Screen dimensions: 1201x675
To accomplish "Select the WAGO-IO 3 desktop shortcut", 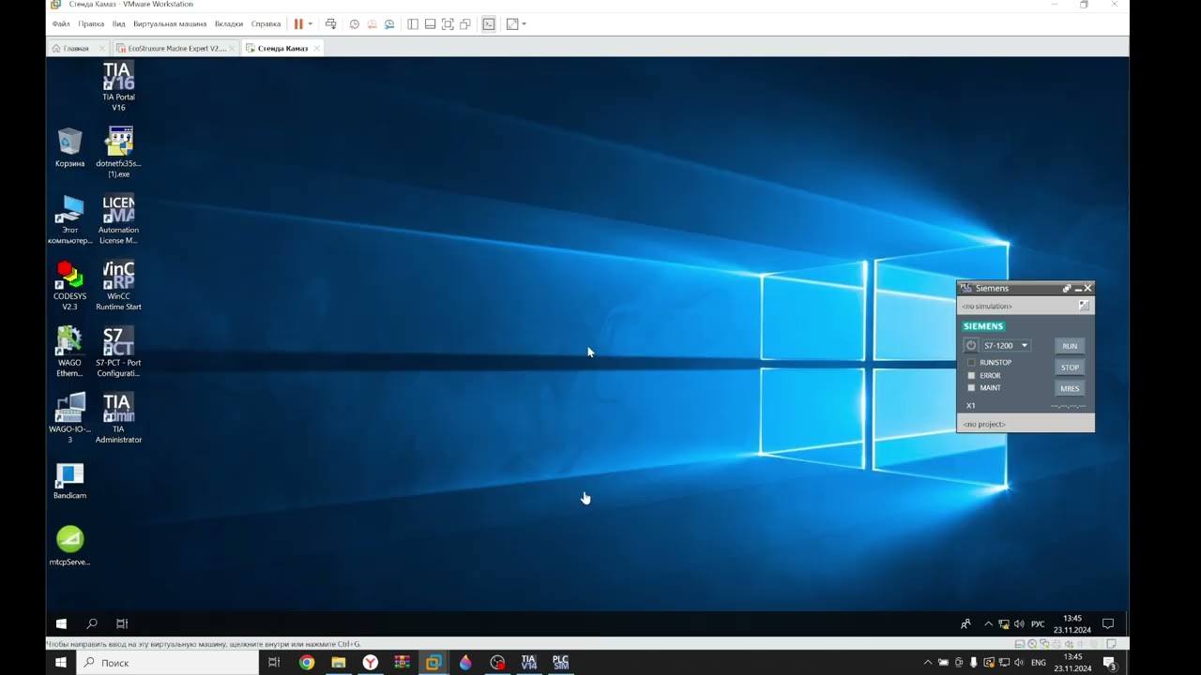I will (x=69, y=418).
